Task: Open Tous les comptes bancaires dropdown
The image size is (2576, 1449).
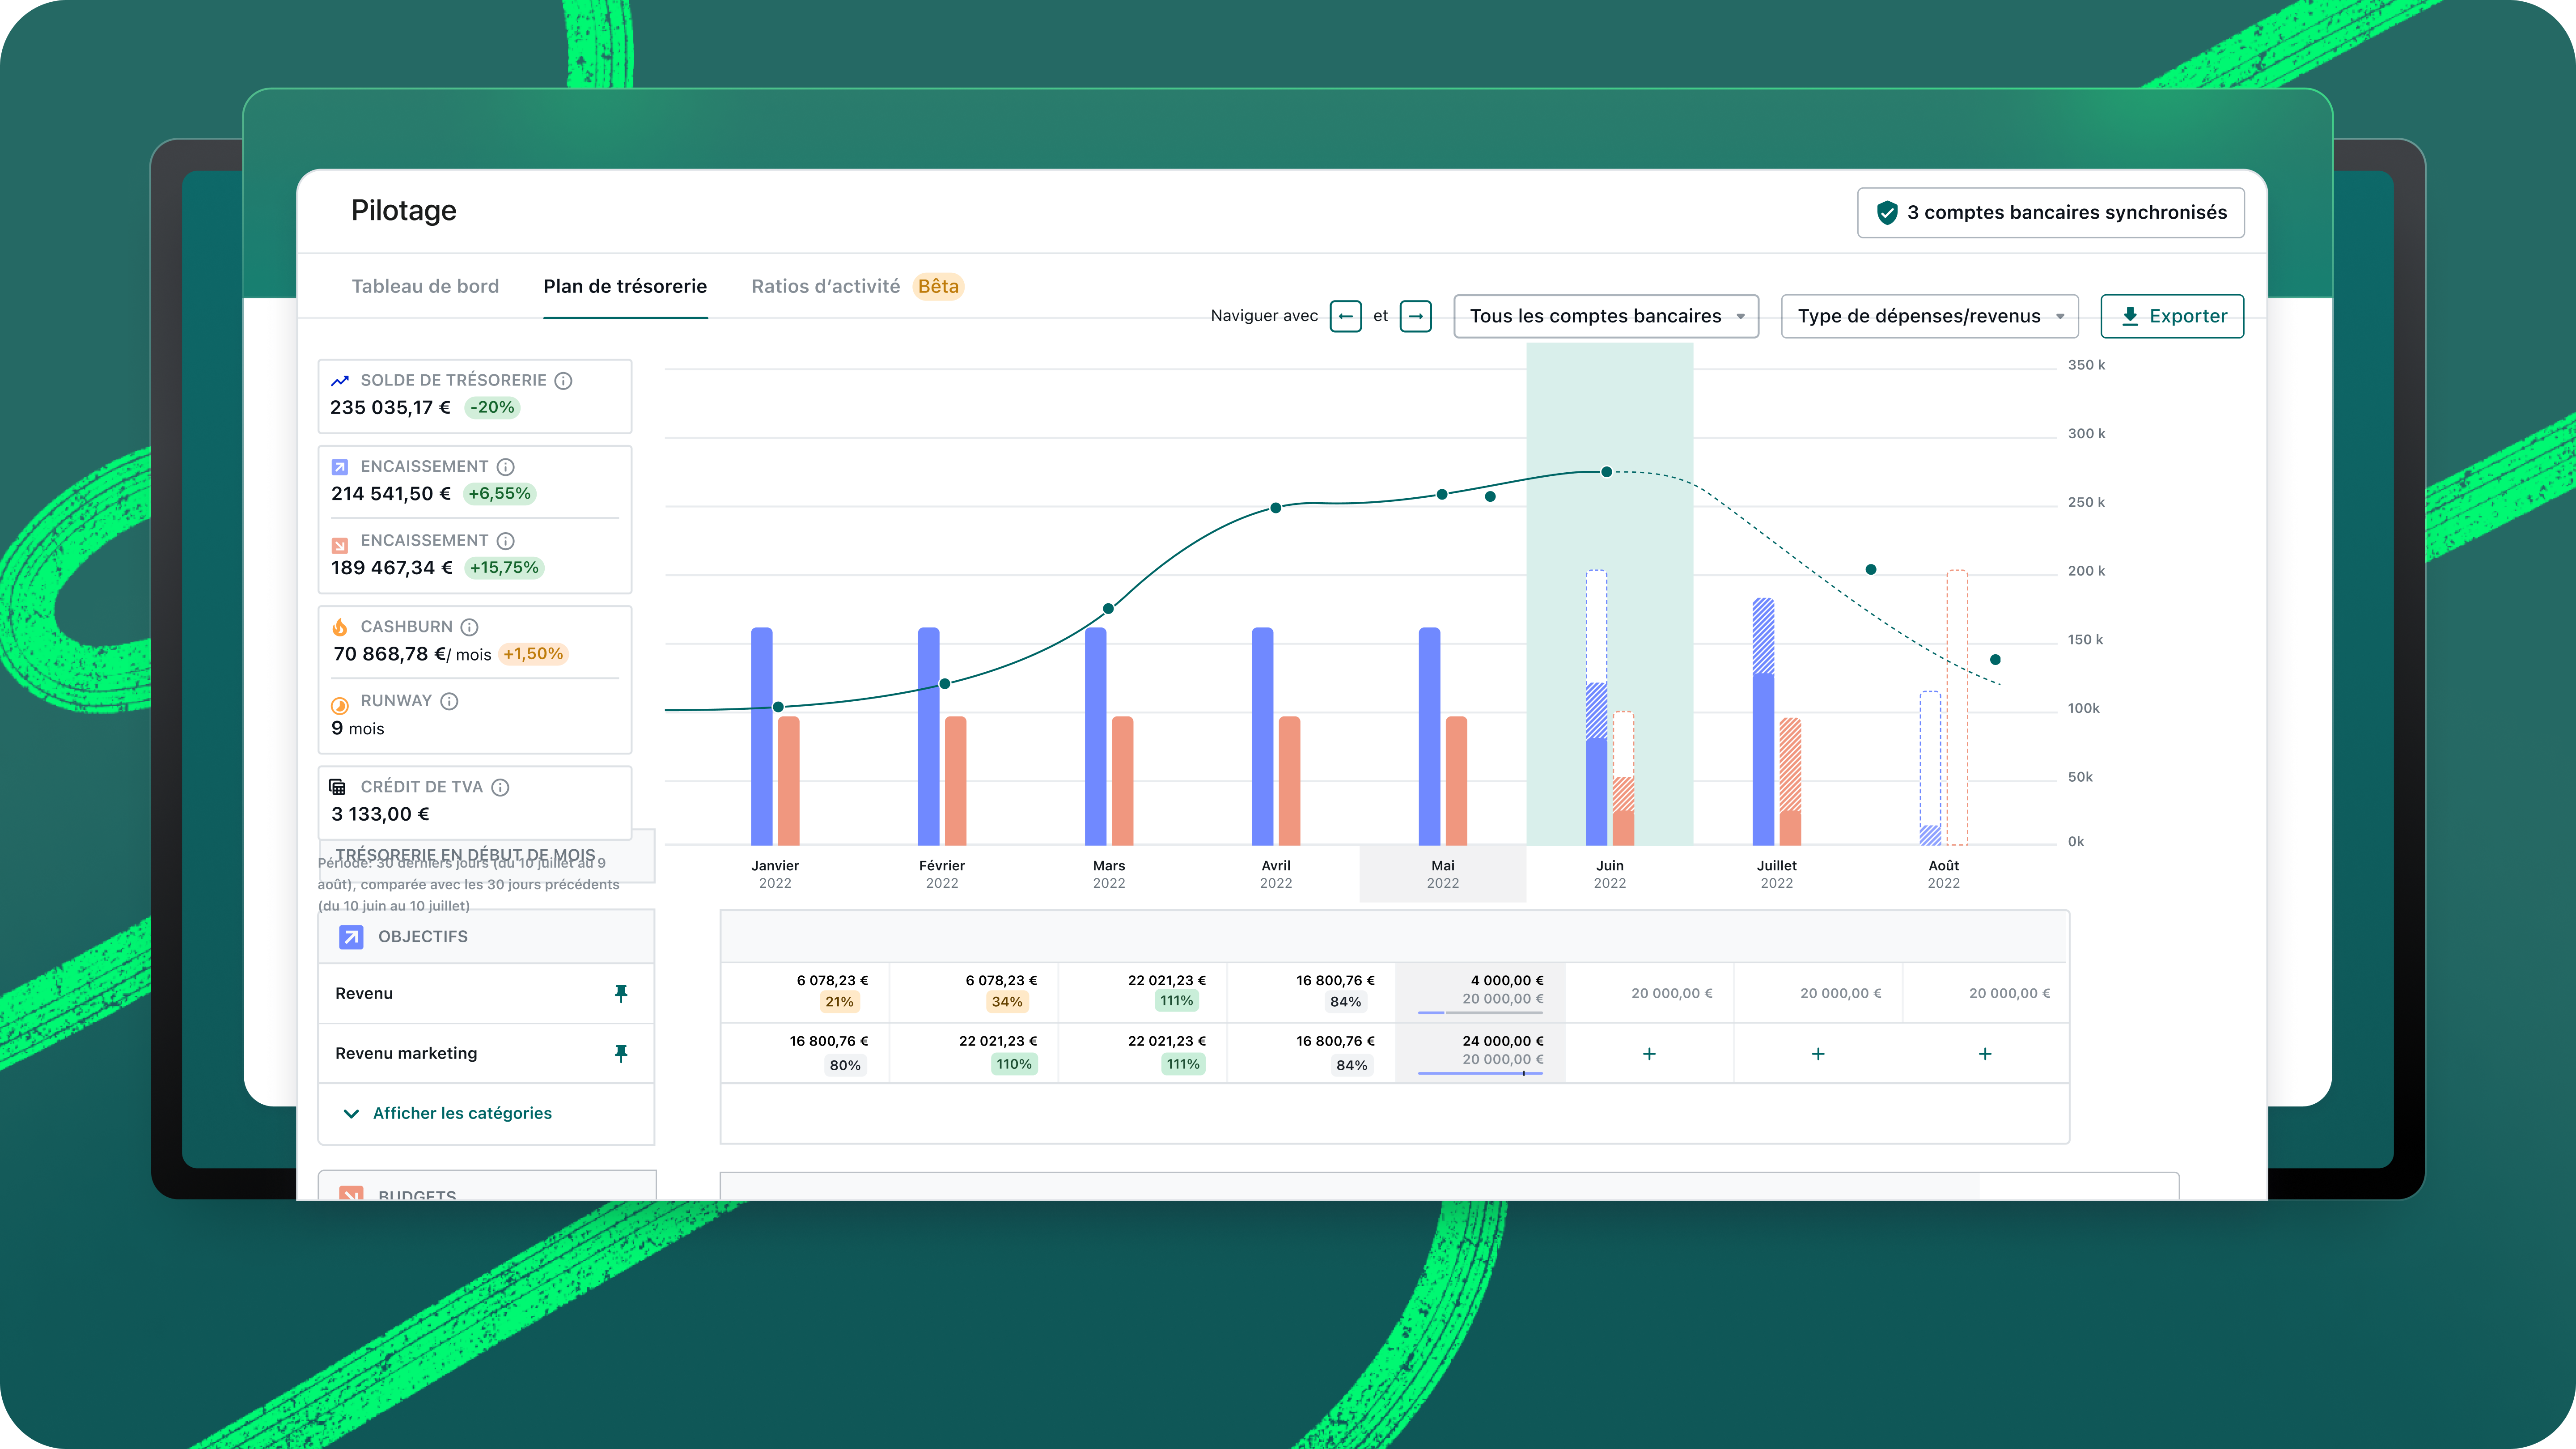Action: pyautogui.click(x=1606, y=316)
